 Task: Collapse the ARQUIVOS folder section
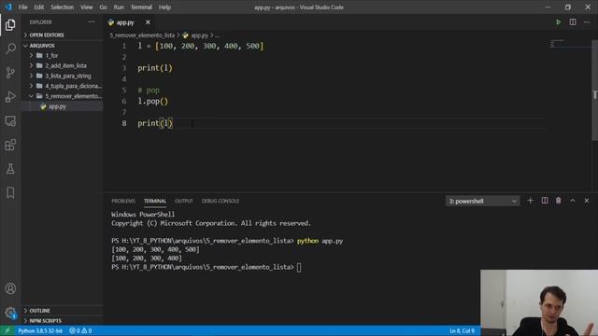pyautogui.click(x=63, y=46)
